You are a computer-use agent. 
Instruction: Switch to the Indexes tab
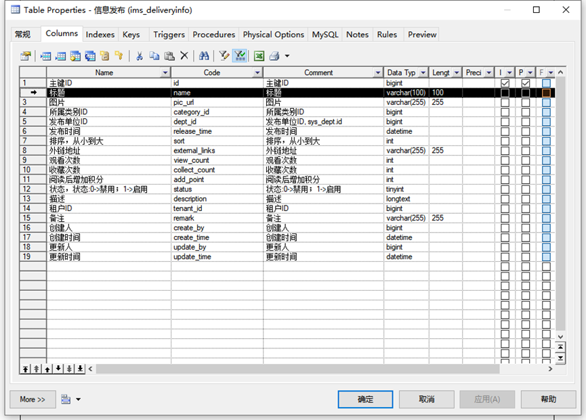tap(100, 34)
